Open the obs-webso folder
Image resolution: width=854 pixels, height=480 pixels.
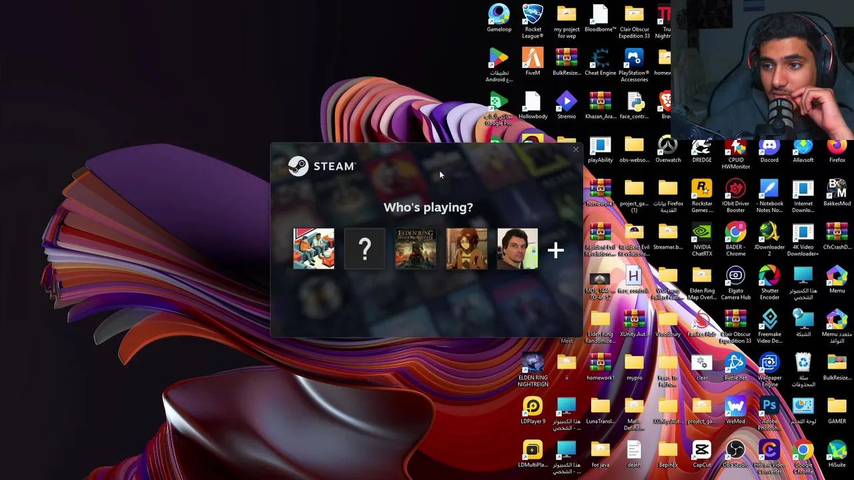click(634, 149)
